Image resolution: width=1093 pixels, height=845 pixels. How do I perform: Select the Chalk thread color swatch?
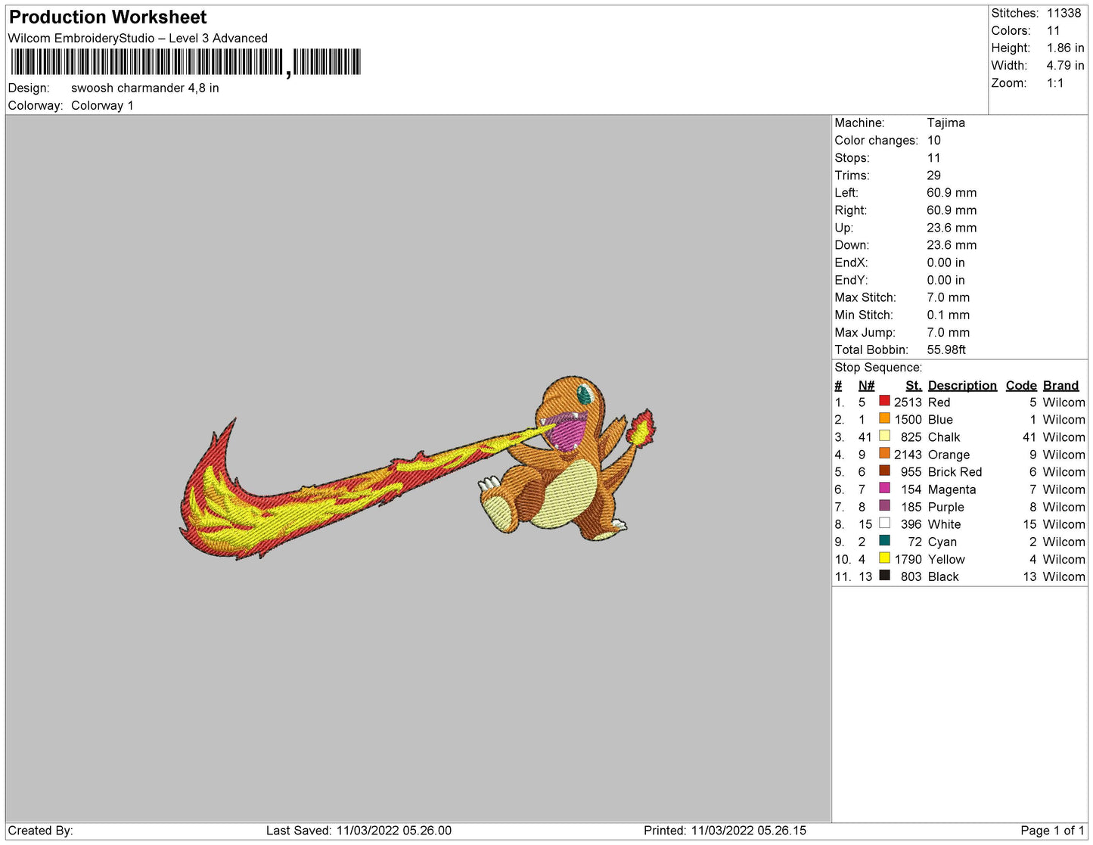[884, 436]
